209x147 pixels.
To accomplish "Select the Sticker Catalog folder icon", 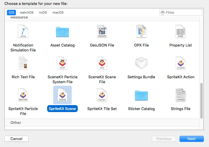I will point(141,95).
